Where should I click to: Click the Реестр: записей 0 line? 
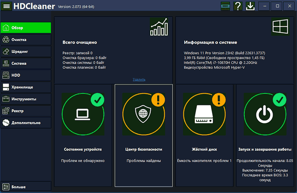(x=77, y=53)
